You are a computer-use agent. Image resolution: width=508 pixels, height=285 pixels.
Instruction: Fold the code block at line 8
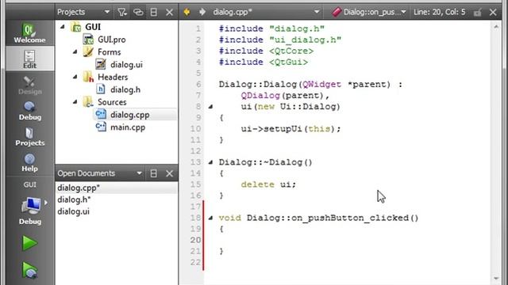coord(210,106)
